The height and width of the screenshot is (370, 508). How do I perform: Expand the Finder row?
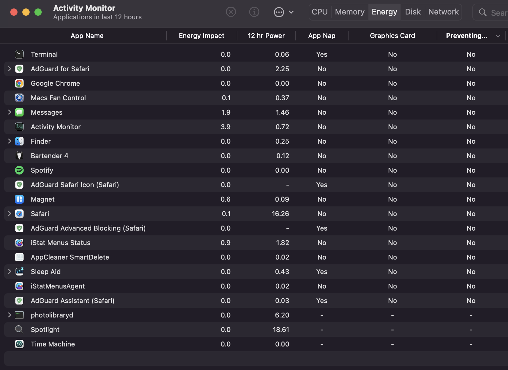(9, 141)
